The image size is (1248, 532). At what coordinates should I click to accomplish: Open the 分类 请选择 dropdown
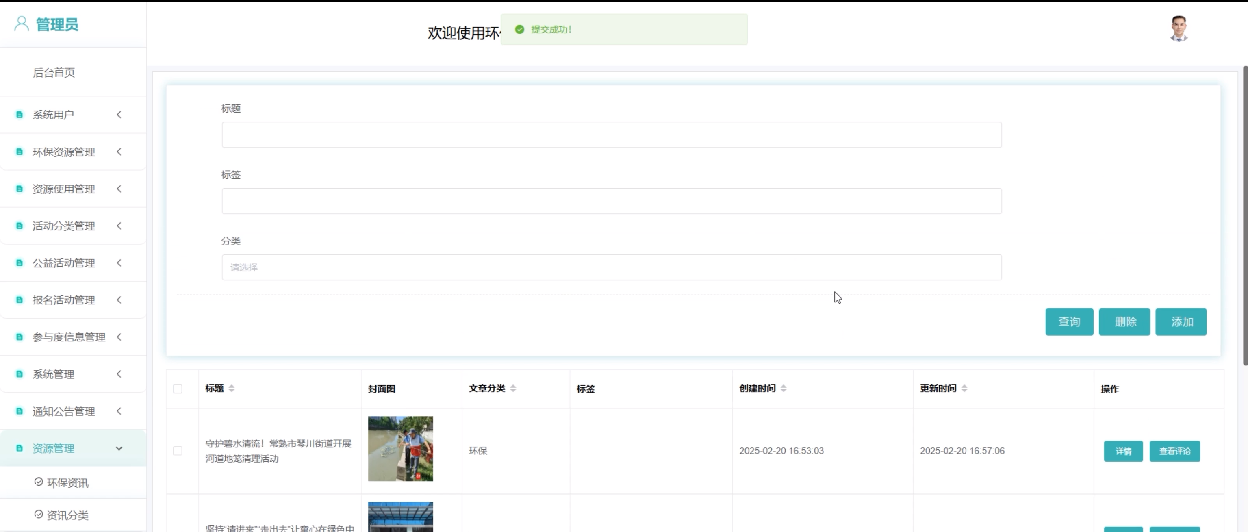[612, 267]
